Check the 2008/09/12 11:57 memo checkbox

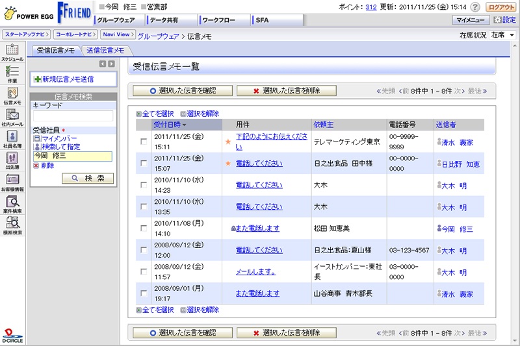[x=144, y=271]
